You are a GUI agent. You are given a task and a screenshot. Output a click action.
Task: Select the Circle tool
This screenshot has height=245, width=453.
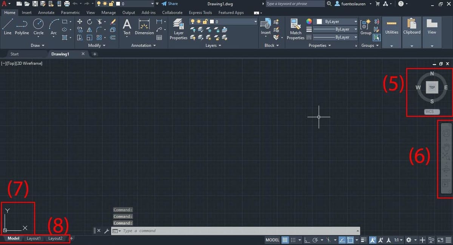[x=39, y=26]
